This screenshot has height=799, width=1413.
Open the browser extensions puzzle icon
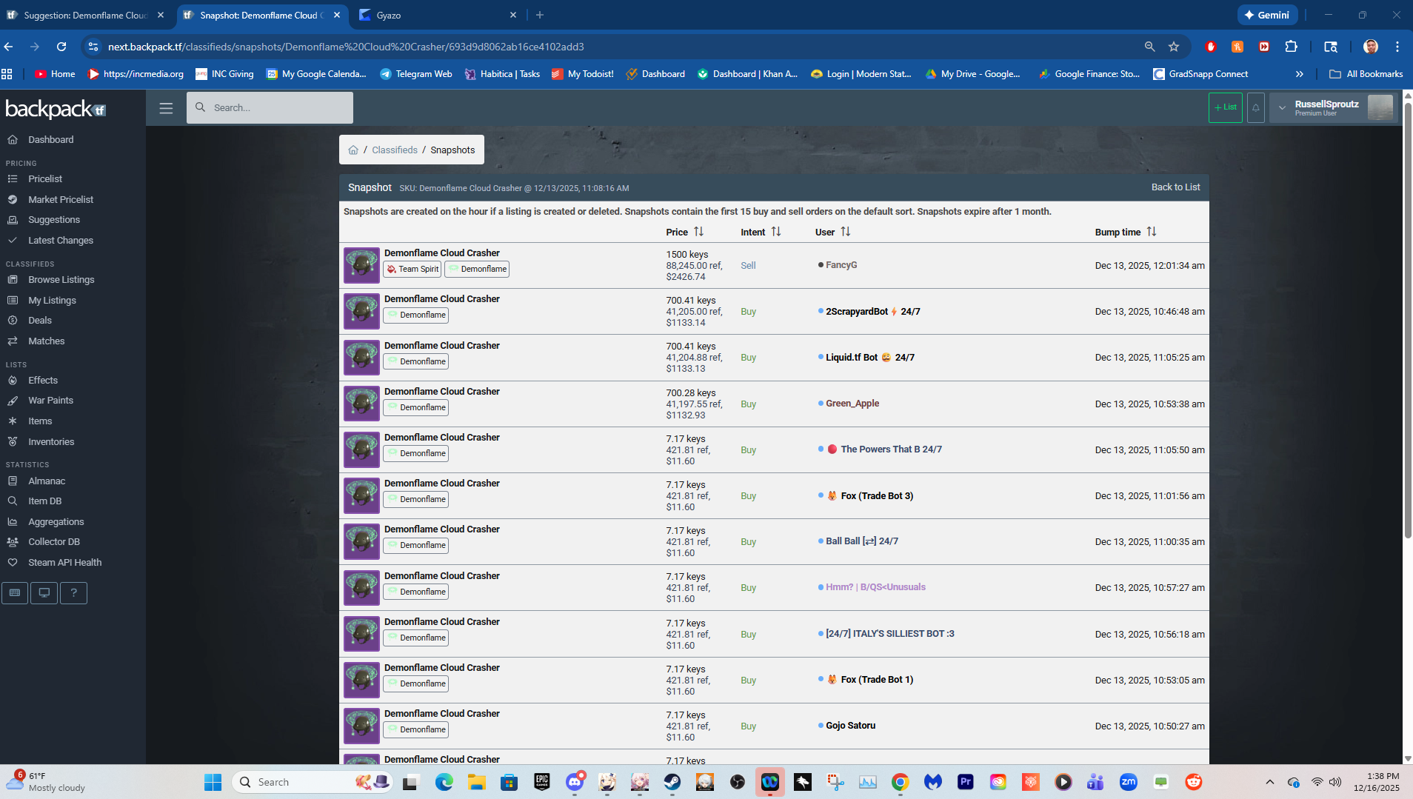1291,47
